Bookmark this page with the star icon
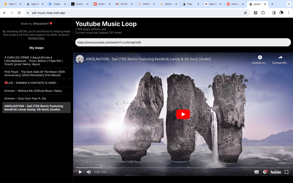Viewport: 293px width, 183px height. tap(245, 13)
